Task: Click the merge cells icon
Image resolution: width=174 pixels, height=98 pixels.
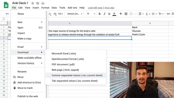Action: pos(131,14)
